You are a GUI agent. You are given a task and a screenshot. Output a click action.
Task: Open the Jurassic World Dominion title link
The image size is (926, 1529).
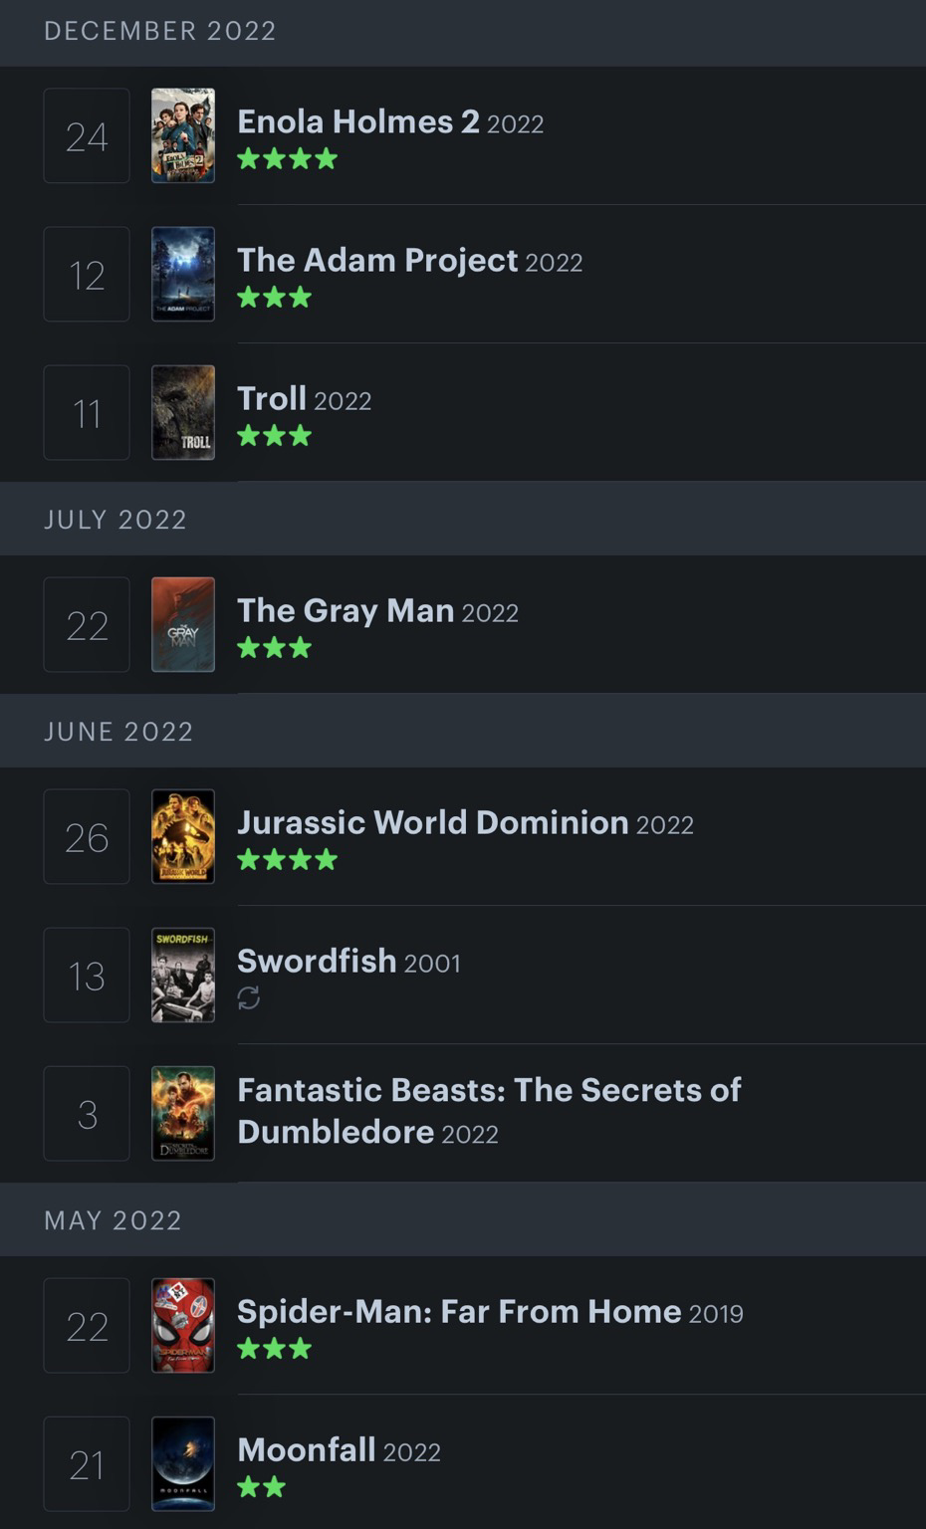(433, 822)
